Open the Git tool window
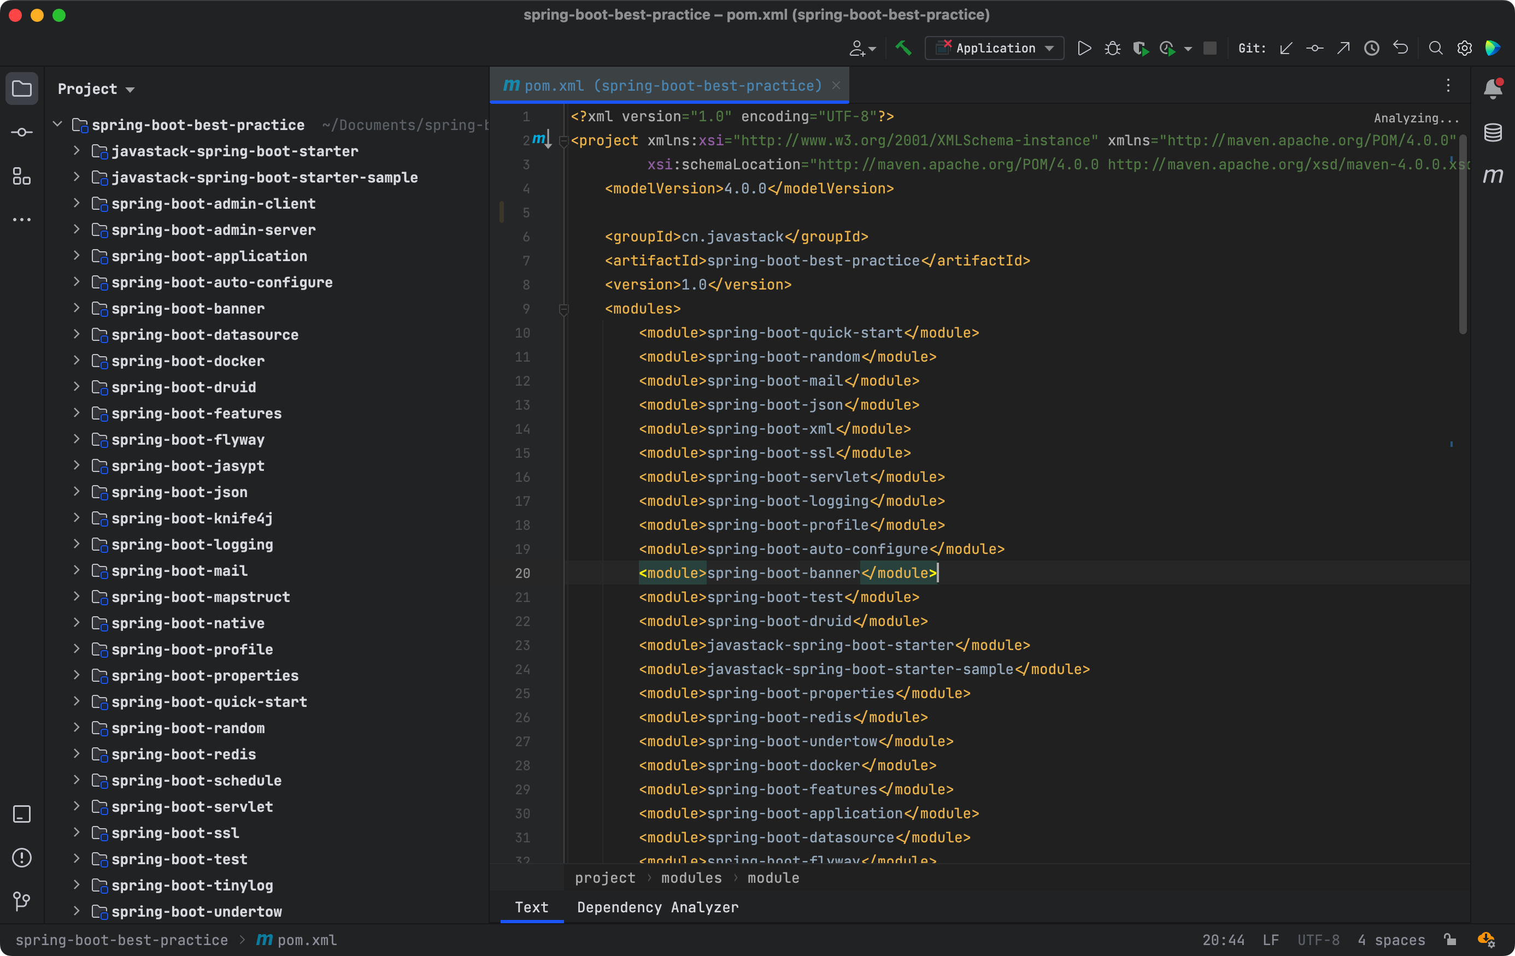The image size is (1515, 956). [22, 901]
